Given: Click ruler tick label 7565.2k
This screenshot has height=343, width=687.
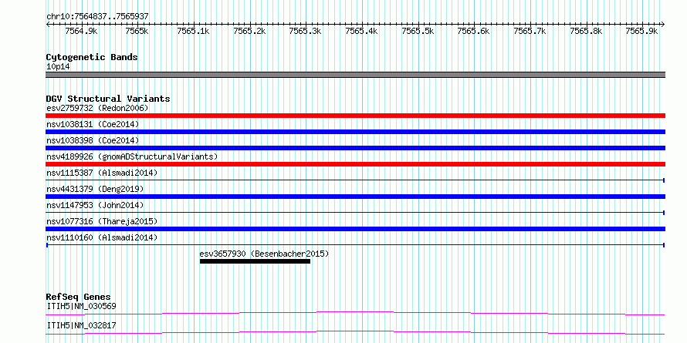Looking at the screenshot, I should click(250, 31).
